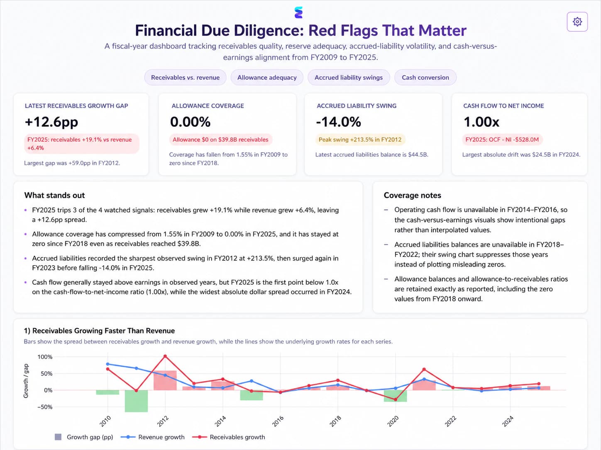The width and height of the screenshot is (601, 450).
Task: Click the 2012 receivables growth peak point
Action: [165, 356]
